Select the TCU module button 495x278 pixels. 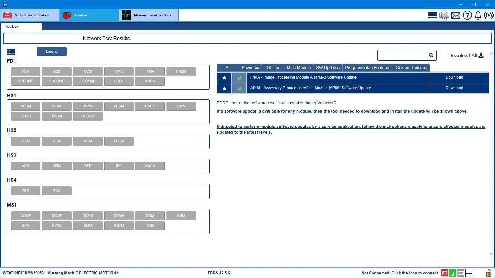pos(57,191)
